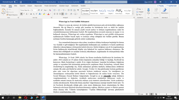Viewport: 179px width, 100px height.
Task: Open highlight color dropdown arrow
Action: [x=46, y=14]
